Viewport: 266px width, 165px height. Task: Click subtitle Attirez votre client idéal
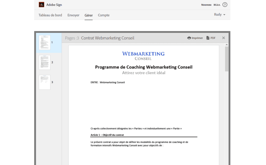[x=144, y=73]
